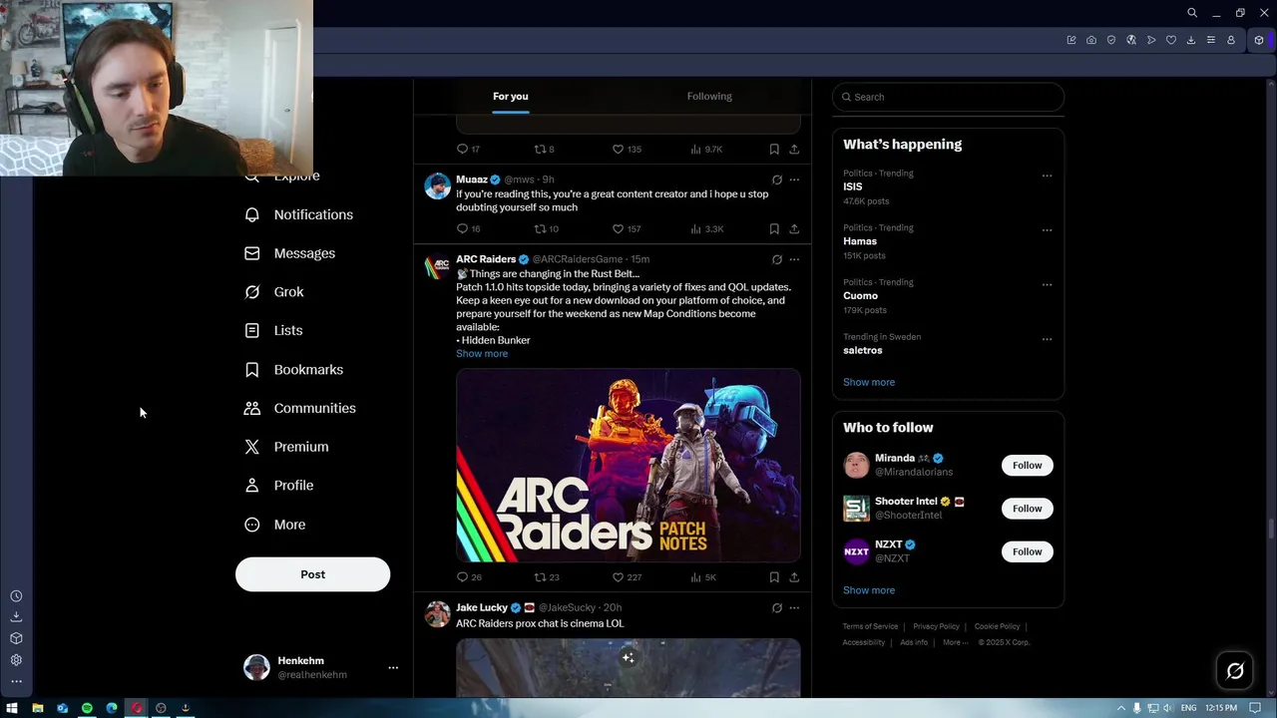Show hidden system tray icons
Image resolution: width=1277 pixels, height=718 pixels.
[x=1121, y=708]
